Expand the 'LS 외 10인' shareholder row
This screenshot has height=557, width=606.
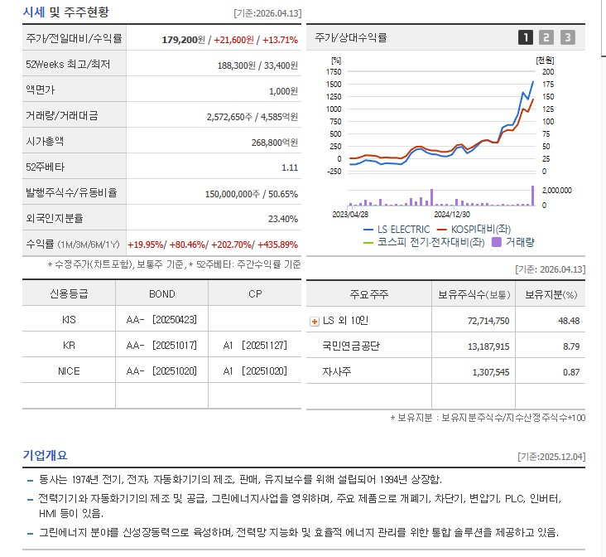(x=315, y=322)
